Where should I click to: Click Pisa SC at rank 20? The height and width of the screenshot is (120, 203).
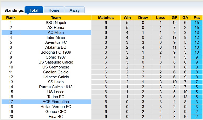tap(56, 117)
